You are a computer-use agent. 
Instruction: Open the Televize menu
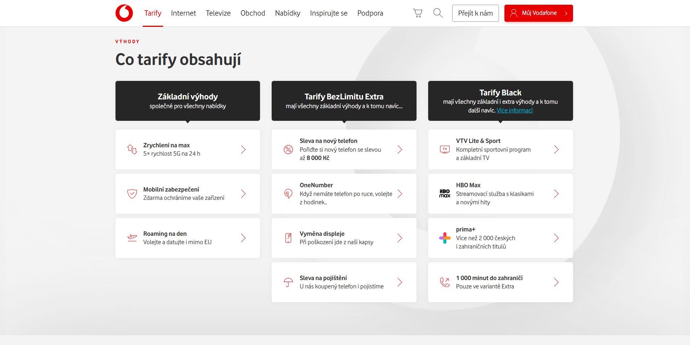pyautogui.click(x=218, y=13)
